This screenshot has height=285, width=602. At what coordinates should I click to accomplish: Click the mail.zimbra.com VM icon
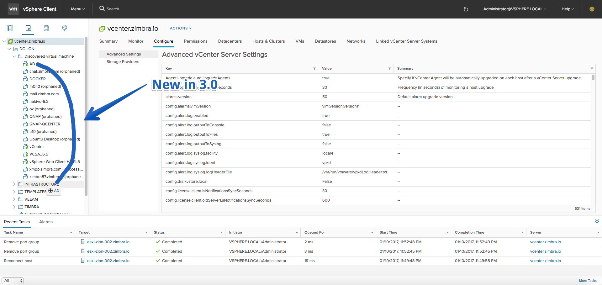point(25,94)
